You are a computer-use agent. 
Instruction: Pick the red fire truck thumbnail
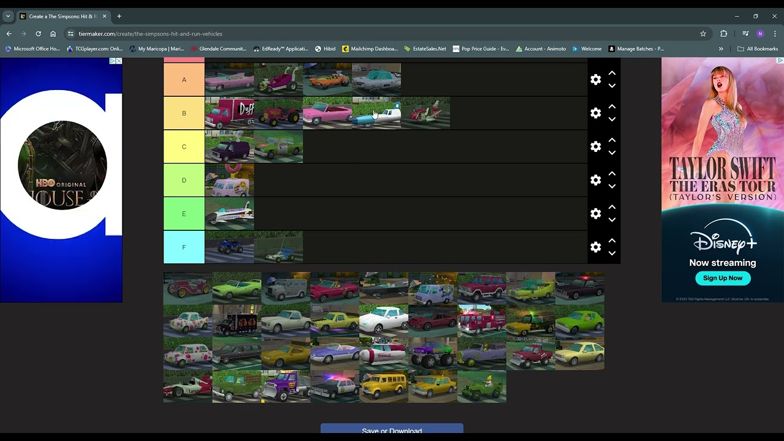pos(482,320)
